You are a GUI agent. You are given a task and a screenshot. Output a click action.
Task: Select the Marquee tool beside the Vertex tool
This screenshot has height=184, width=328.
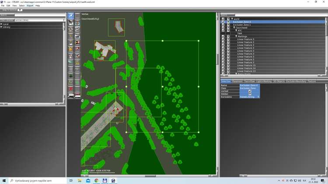click(x=77, y=16)
